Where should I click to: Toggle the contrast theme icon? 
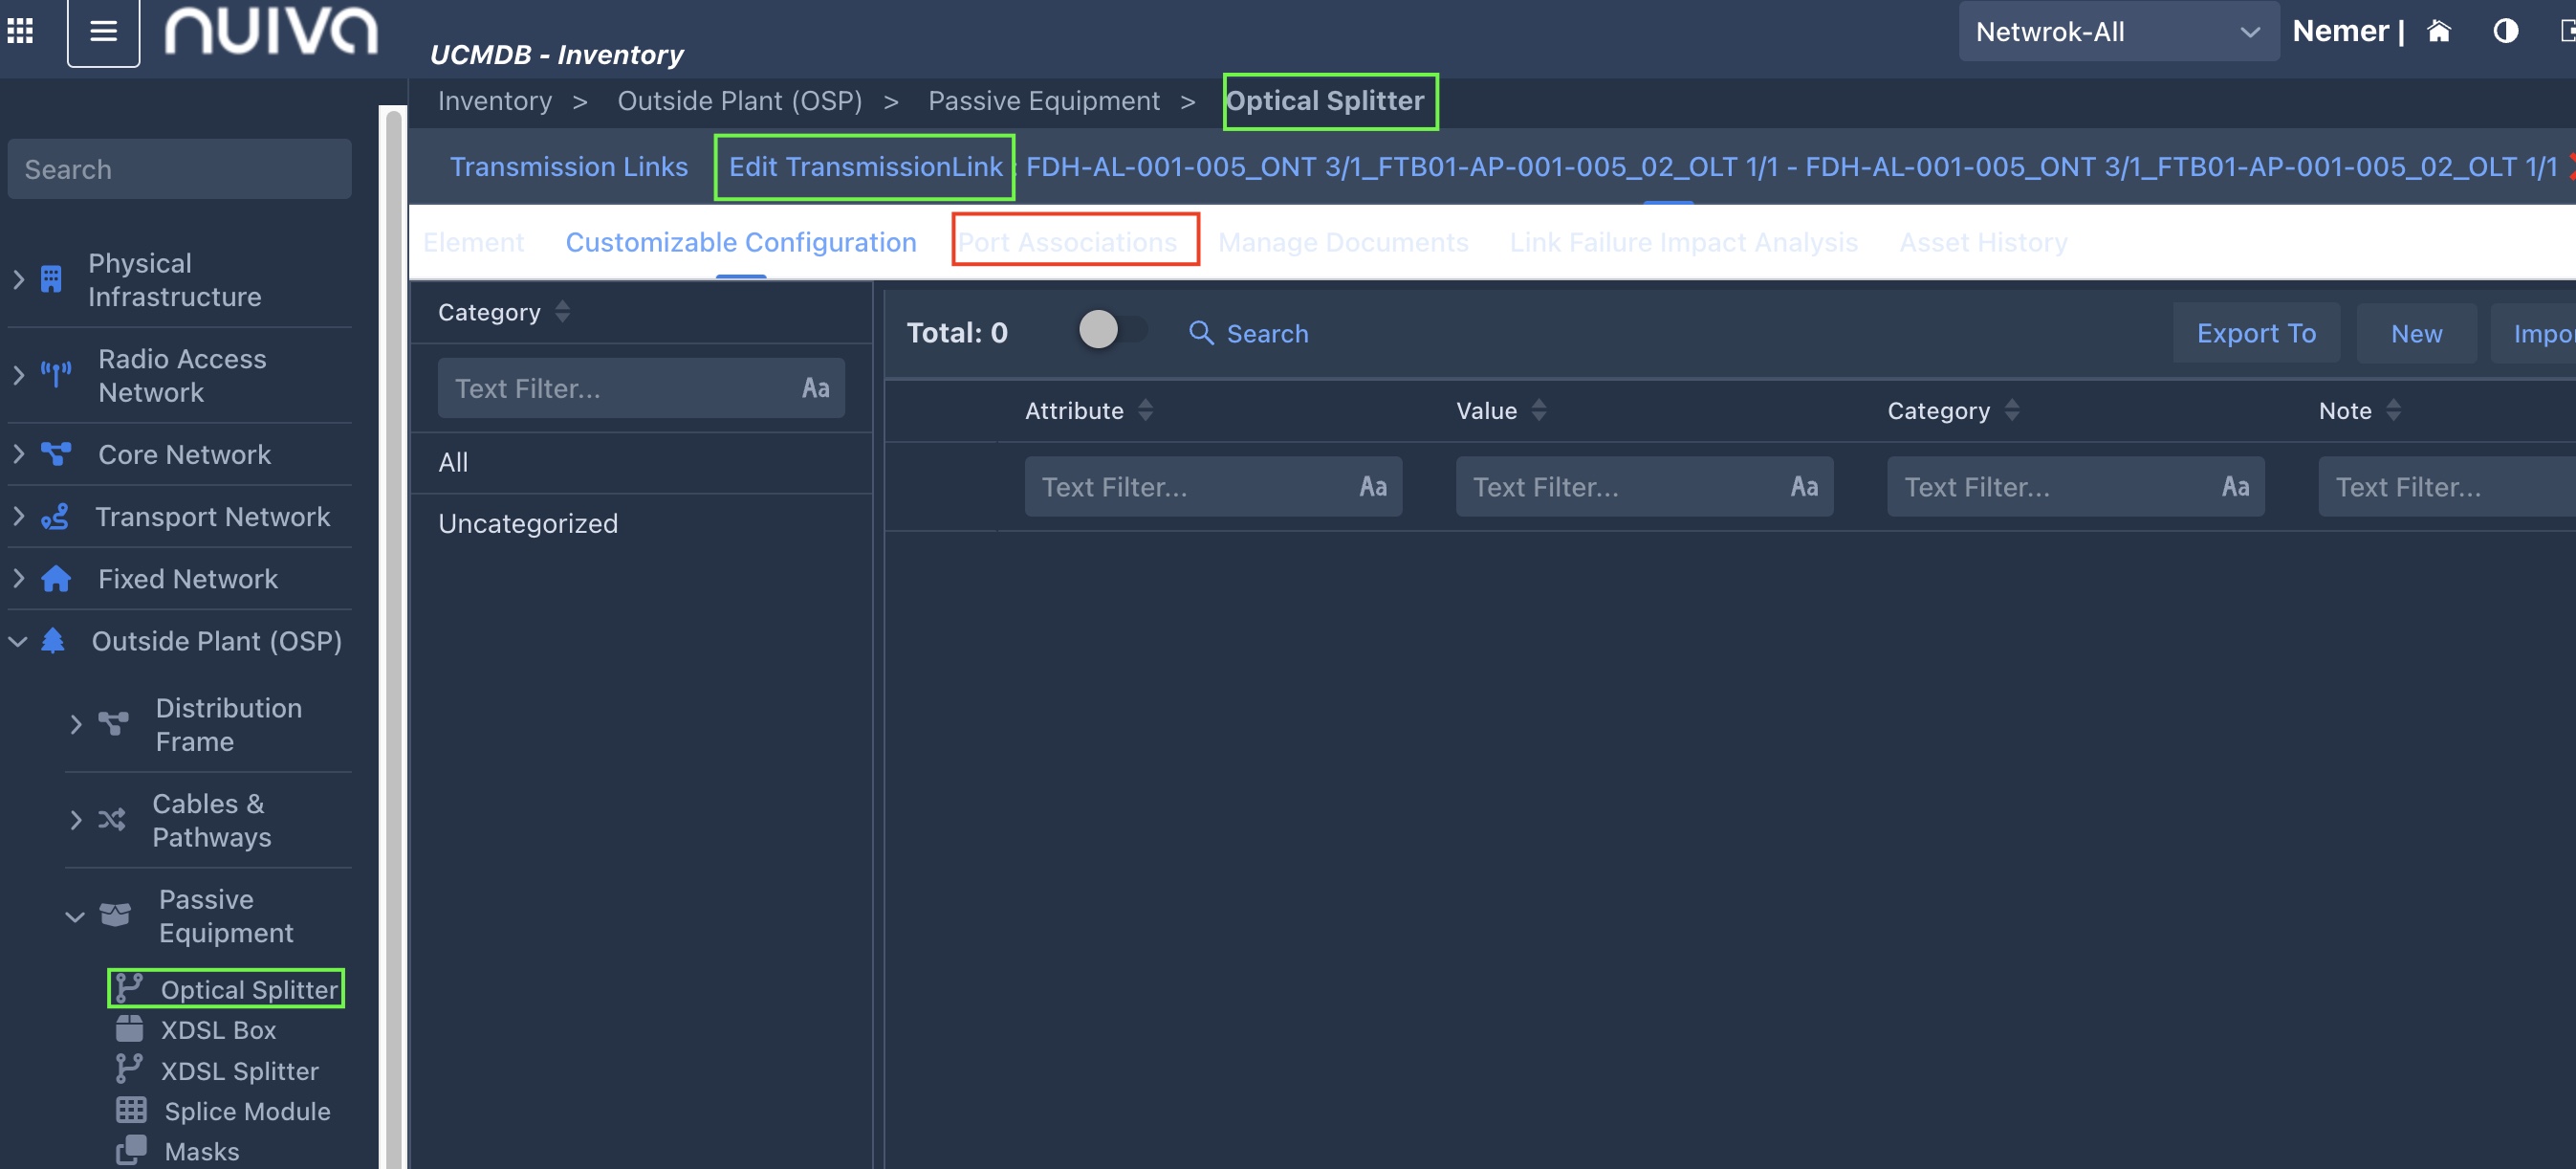point(2505,31)
